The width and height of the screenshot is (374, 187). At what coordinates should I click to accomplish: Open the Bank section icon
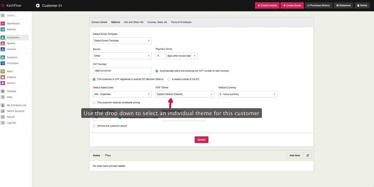coord(3,71)
